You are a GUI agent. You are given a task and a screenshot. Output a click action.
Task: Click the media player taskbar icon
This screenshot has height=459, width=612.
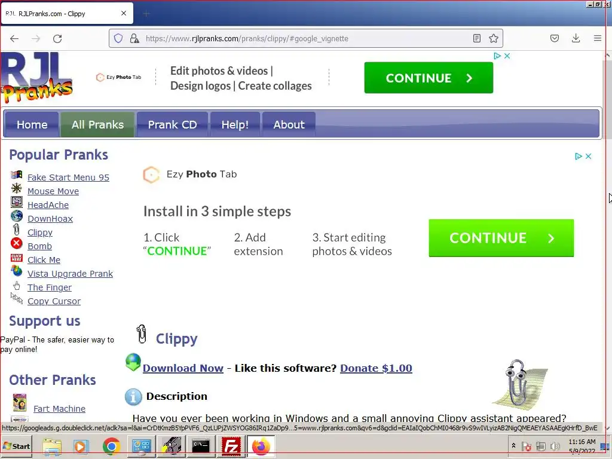[81, 446]
